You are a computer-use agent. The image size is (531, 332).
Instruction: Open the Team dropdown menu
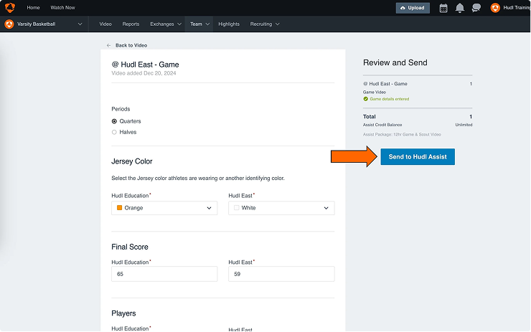coord(199,24)
